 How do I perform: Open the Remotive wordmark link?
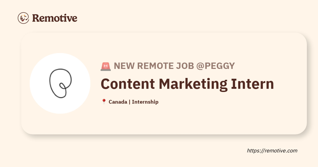[x=55, y=18]
